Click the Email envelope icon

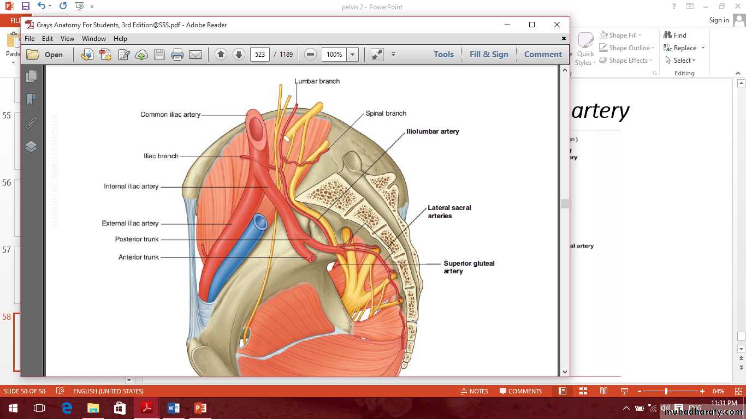pyautogui.click(x=195, y=55)
